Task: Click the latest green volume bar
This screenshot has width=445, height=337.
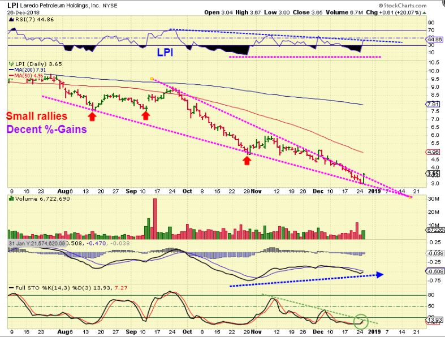Action: pos(363,235)
